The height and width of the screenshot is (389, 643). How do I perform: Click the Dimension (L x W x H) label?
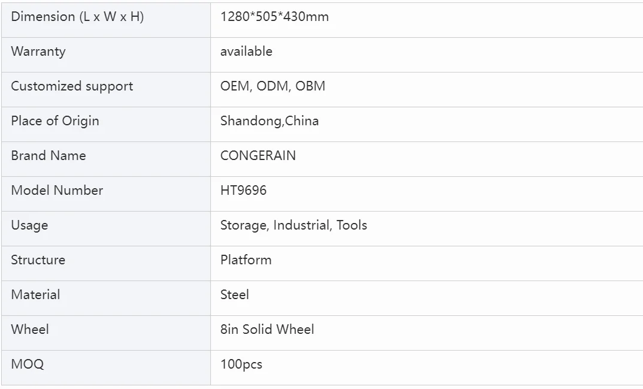click(x=77, y=17)
